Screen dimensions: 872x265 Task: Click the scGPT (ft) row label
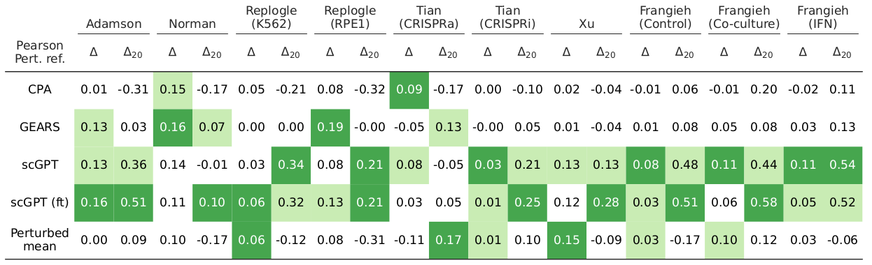39,202
